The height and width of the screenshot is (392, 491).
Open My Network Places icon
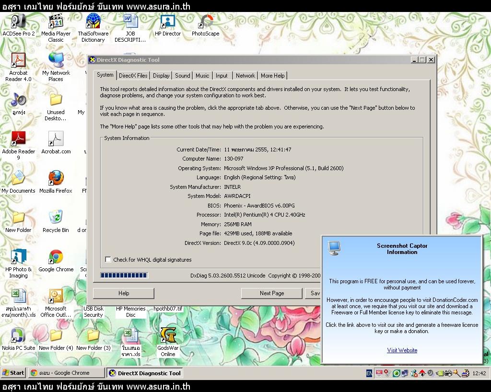click(x=56, y=67)
